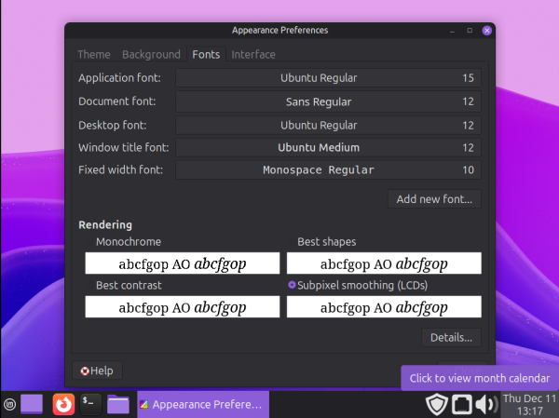Click the Subpixel smoothing preview sample
Viewport: 559px width, 418px height.
pos(384,307)
